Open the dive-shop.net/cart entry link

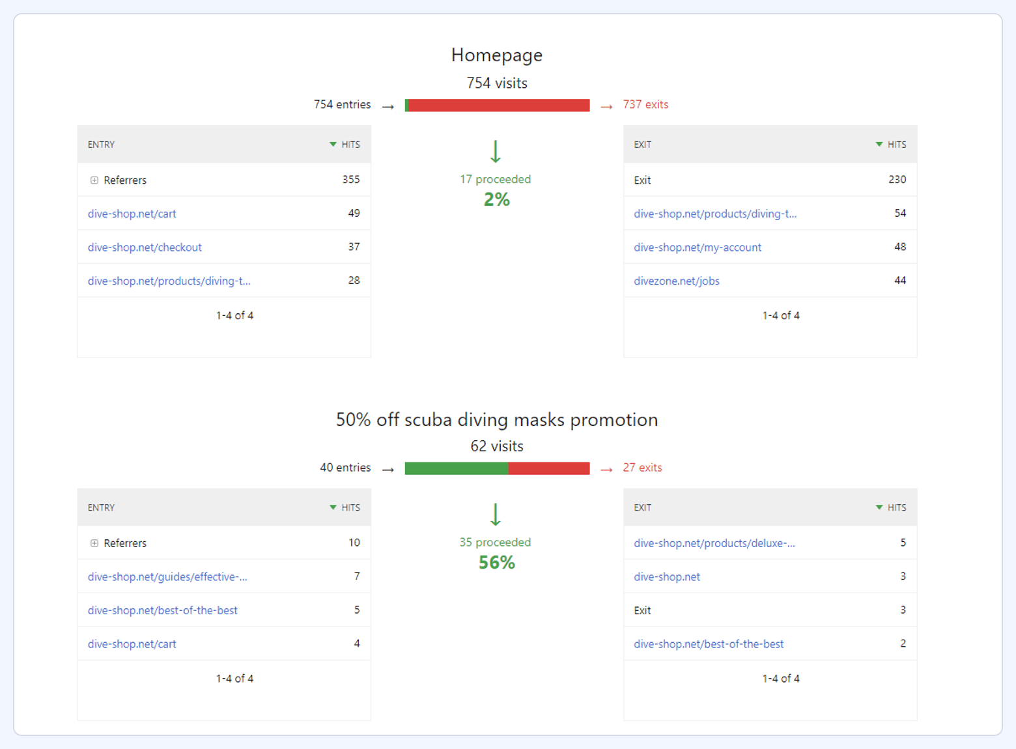tap(132, 214)
